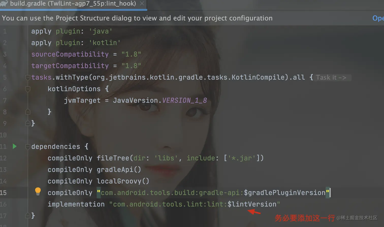Click implementation keyword on line 16
384x227 pixels.
pos(76,204)
